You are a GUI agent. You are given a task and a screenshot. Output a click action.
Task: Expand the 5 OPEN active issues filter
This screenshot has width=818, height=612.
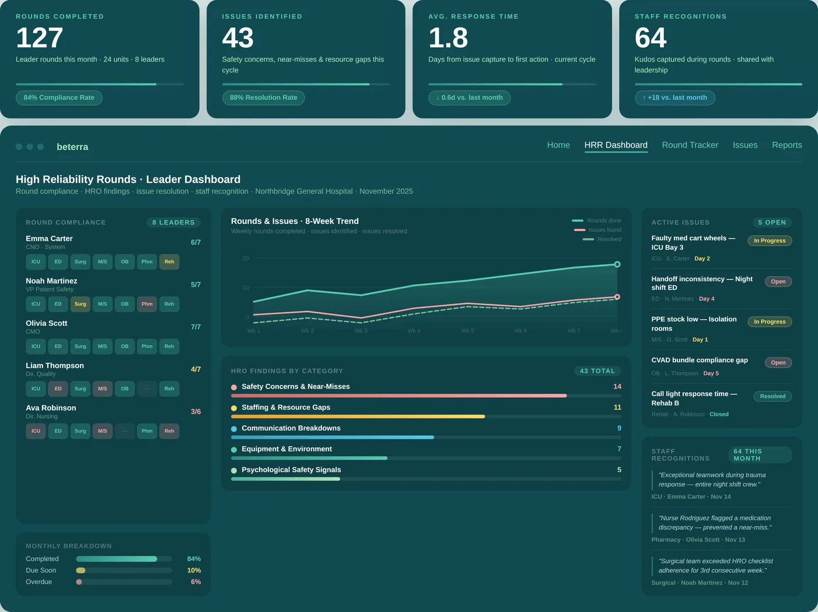click(x=771, y=222)
